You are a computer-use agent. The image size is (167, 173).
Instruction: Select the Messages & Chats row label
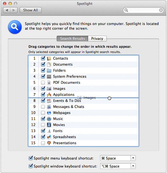coord(69,107)
